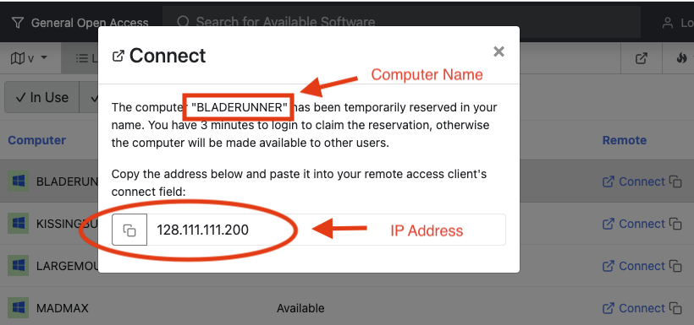Select the 128.111.111.200 address field
The width and height of the screenshot is (694, 325).
coord(326,230)
